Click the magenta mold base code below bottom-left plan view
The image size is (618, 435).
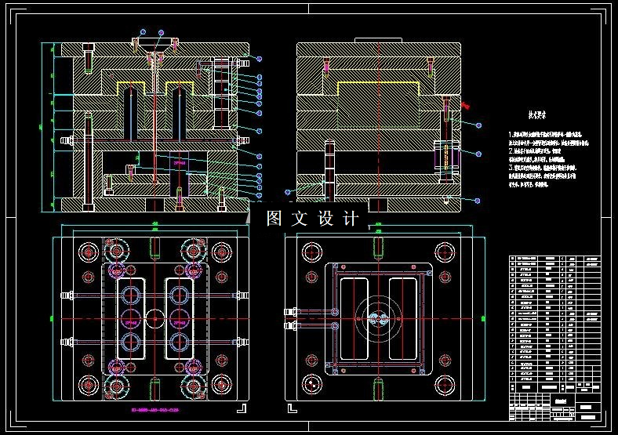tap(155, 410)
